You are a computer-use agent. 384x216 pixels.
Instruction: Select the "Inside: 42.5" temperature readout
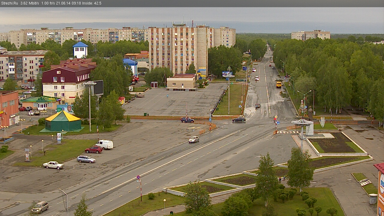click(x=92, y=3)
